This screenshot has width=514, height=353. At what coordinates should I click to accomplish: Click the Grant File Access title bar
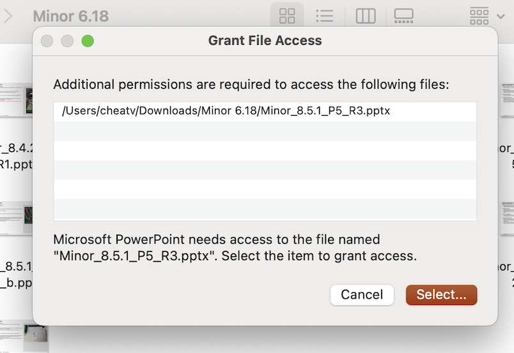coord(265,42)
